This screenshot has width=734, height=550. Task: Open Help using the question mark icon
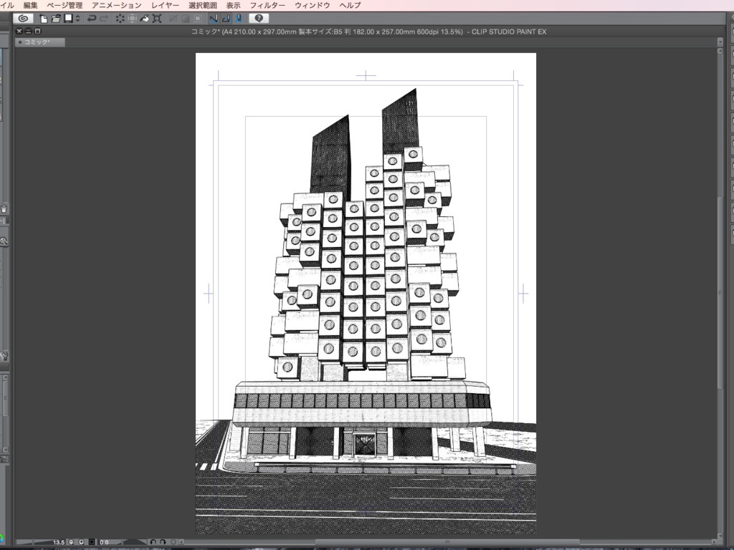coord(259,18)
